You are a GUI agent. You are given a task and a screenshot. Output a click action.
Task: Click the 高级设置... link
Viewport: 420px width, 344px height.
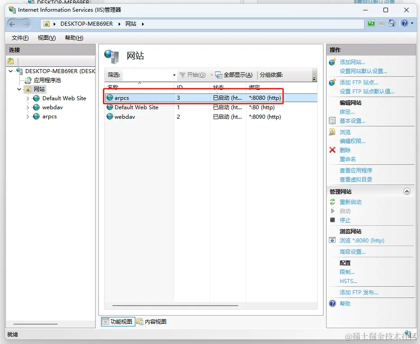pos(352,252)
